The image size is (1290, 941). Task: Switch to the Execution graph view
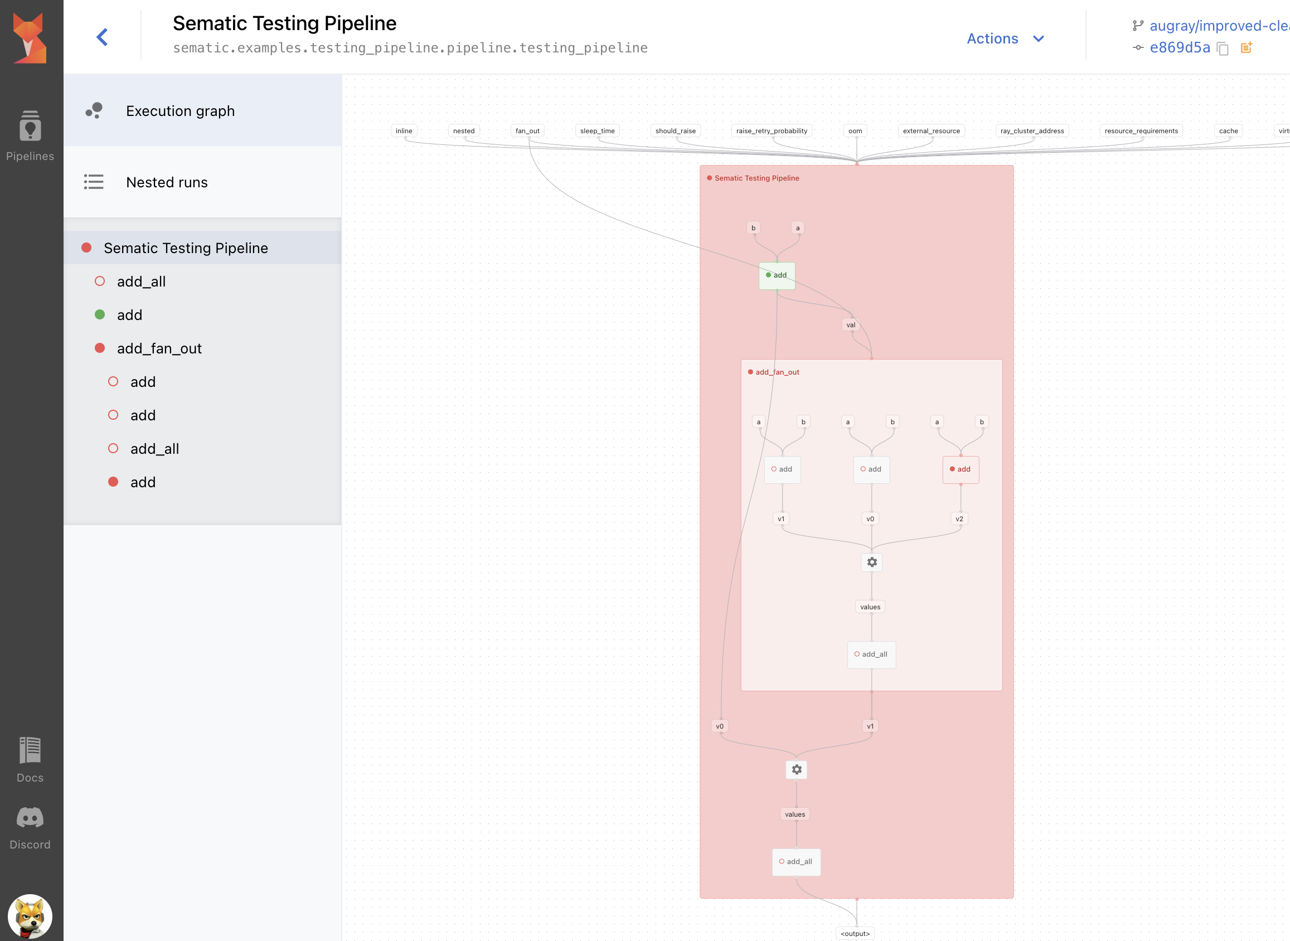pos(180,110)
